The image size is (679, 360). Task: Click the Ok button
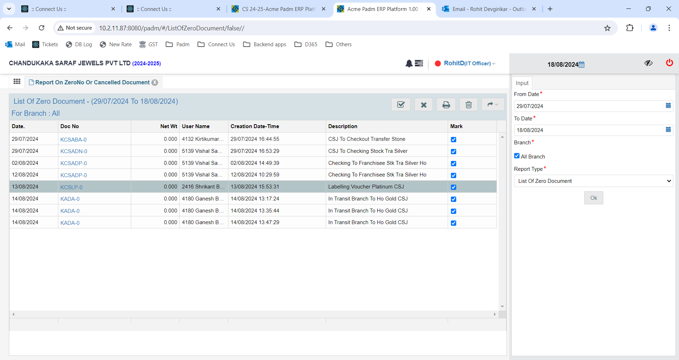[593, 198]
